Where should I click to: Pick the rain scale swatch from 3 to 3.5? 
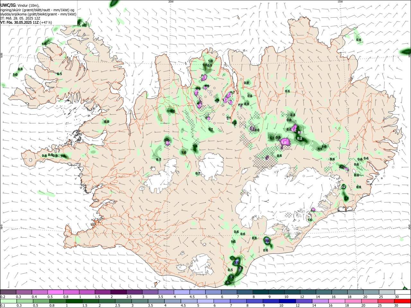[140, 301]
